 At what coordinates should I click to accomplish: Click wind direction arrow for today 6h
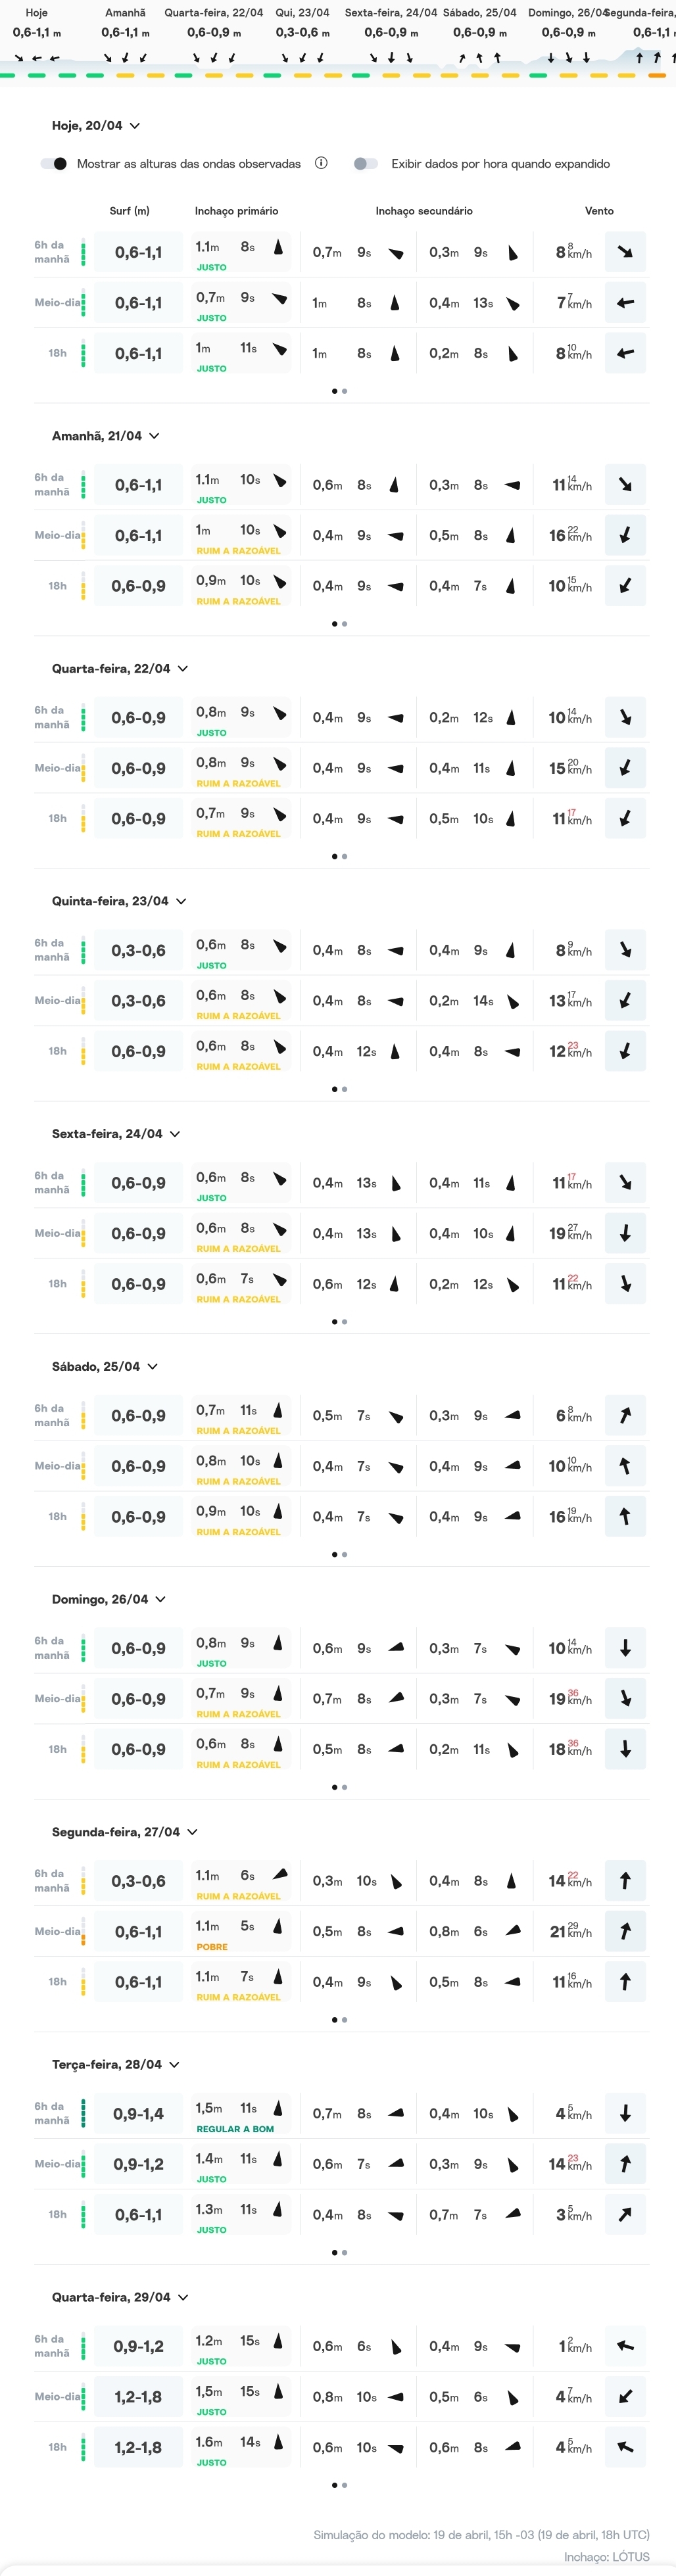625,252
